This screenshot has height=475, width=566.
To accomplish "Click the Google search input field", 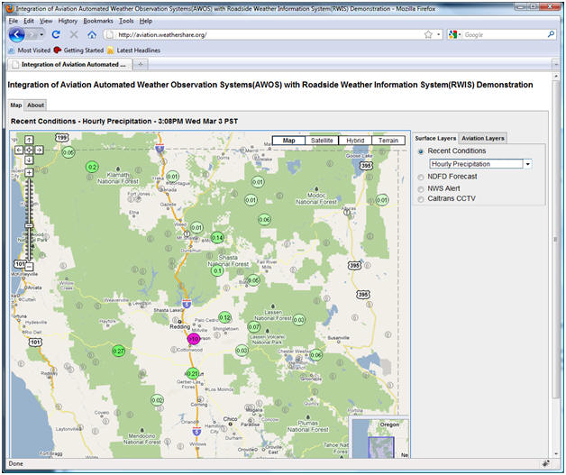I will 505,34.
